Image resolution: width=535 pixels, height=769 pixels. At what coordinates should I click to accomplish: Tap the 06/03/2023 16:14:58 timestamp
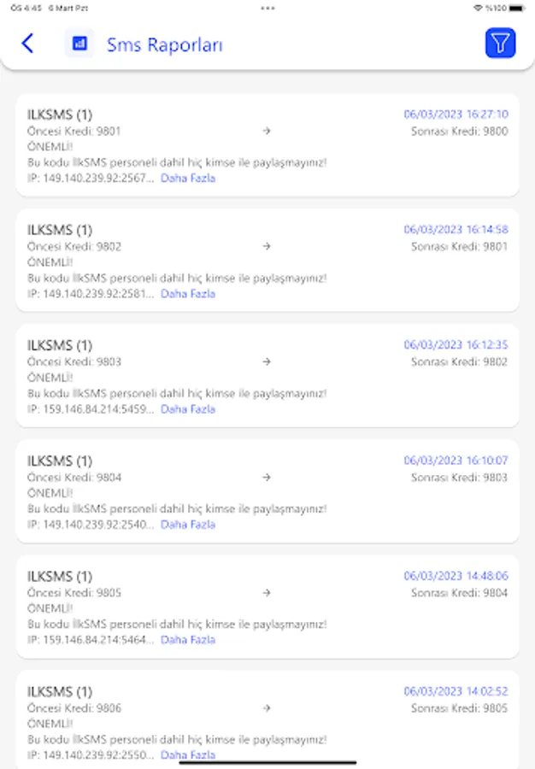pyautogui.click(x=456, y=230)
